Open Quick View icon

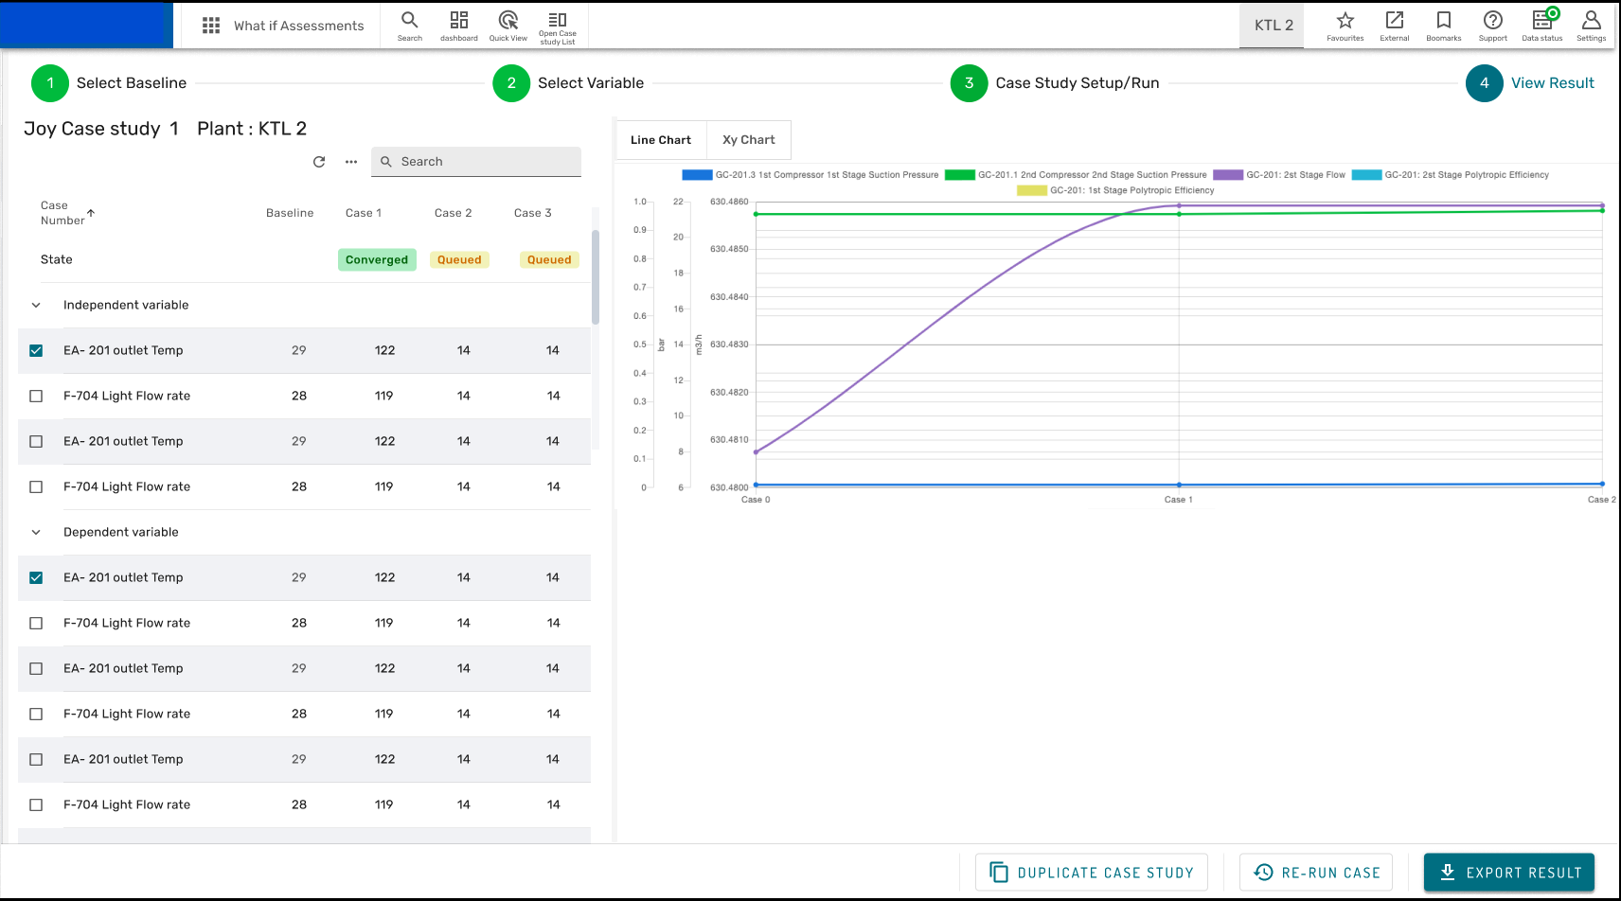point(508,21)
